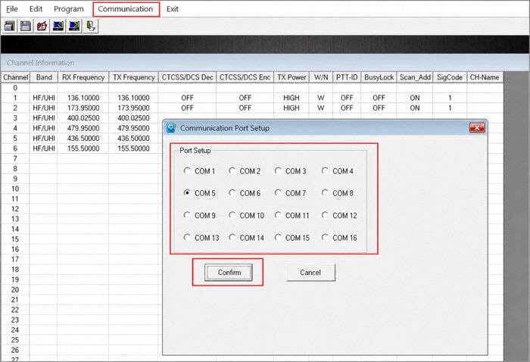Click the CH-Name column header
The width and height of the screenshot is (530, 362).
tap(485, 77)
